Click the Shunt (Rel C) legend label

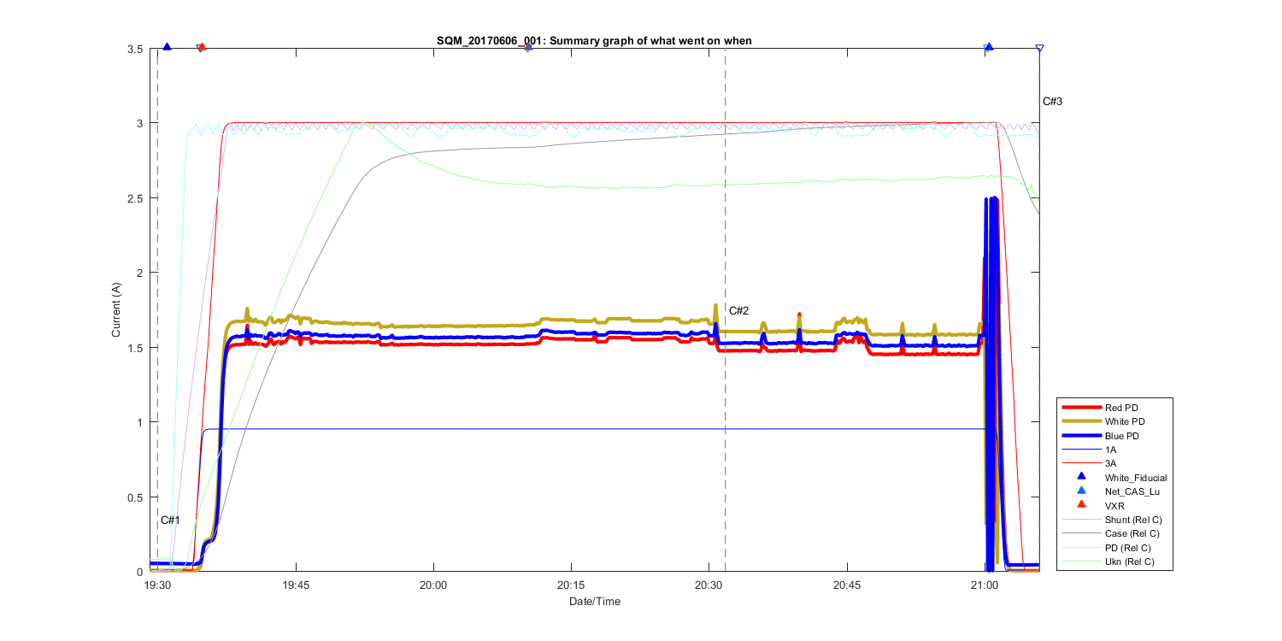[1133, 520]
